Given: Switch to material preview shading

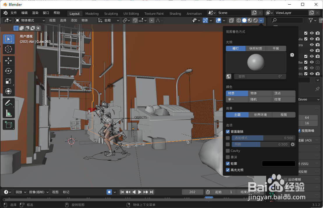Looking at the screenshot, I should 250,20.
